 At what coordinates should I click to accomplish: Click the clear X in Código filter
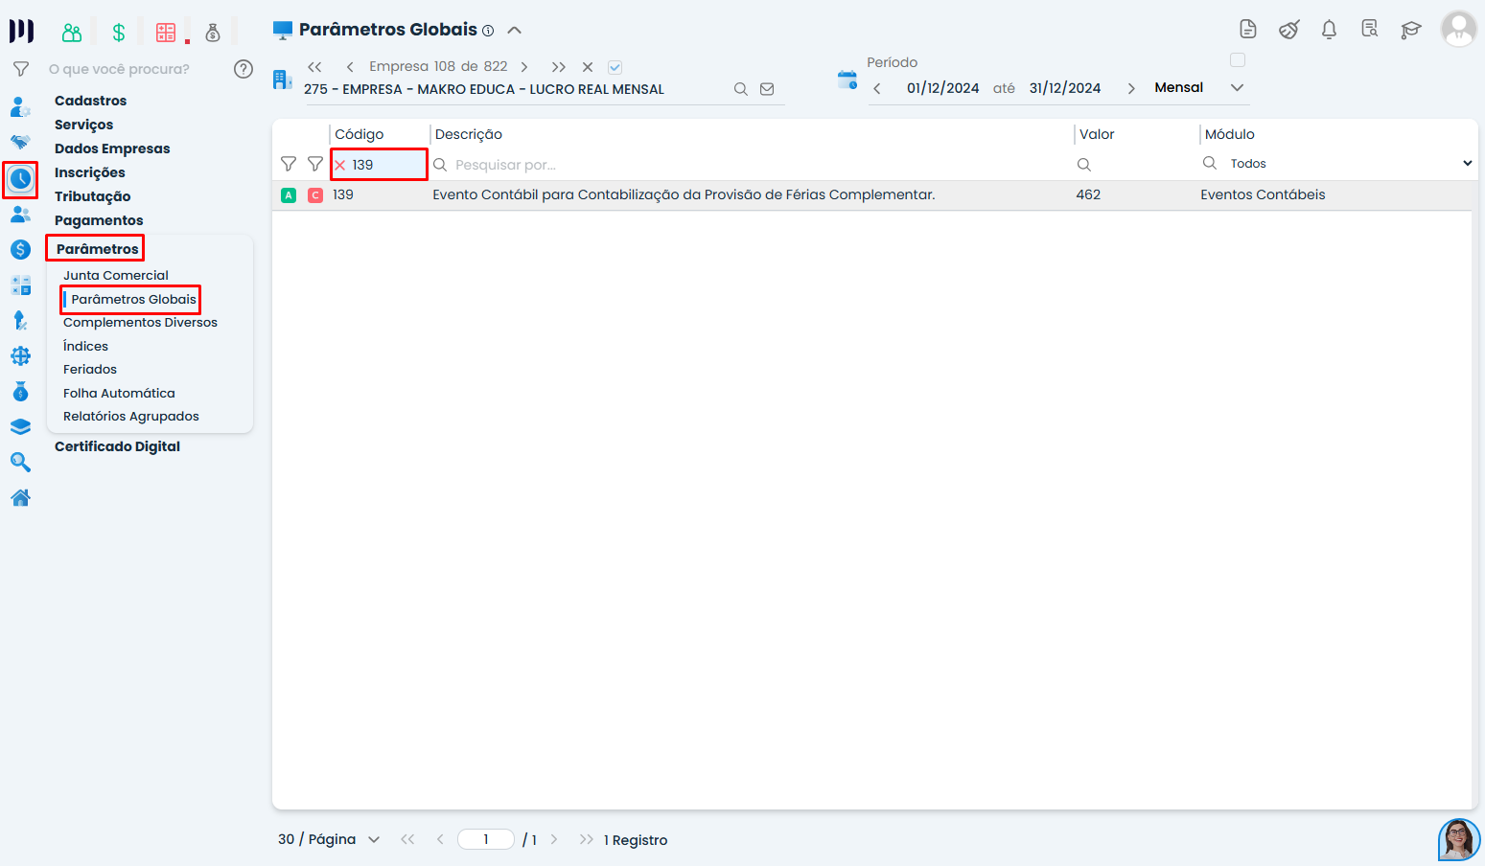click(x=340, y=165)
